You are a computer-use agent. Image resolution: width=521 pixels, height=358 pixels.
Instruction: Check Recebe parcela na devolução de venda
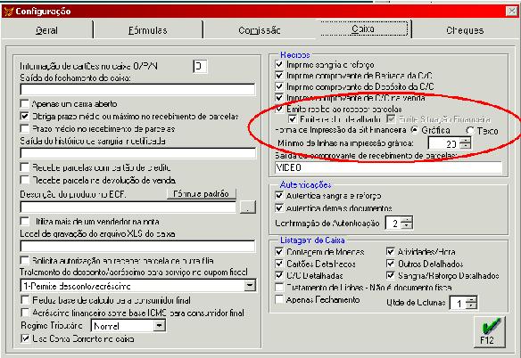coord(25,180)
